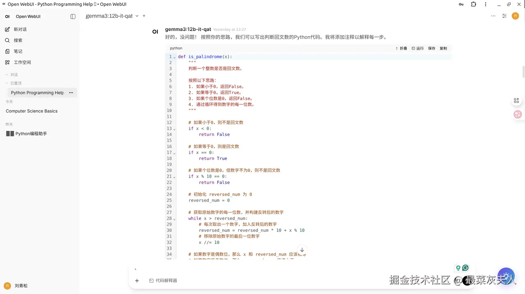
Task: Open options for Python Programming Help chat
Action: click(71, 93)
